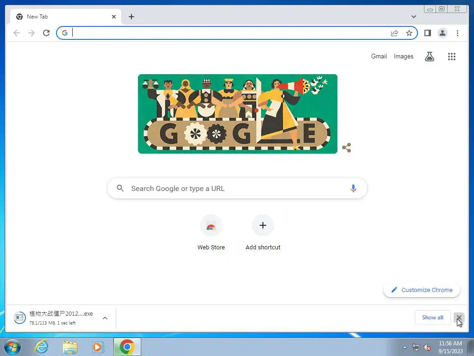Click the back navigation arrow

coord(17,33)
